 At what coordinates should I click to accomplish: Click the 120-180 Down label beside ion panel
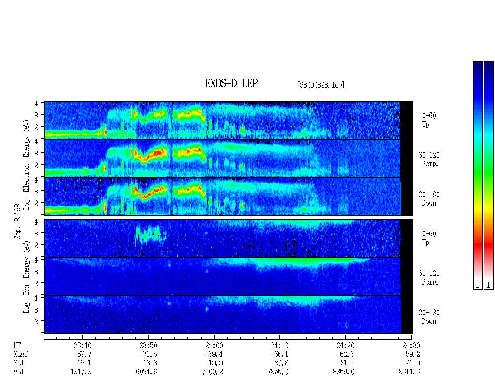pyautogui.click(x=428, y=317)
